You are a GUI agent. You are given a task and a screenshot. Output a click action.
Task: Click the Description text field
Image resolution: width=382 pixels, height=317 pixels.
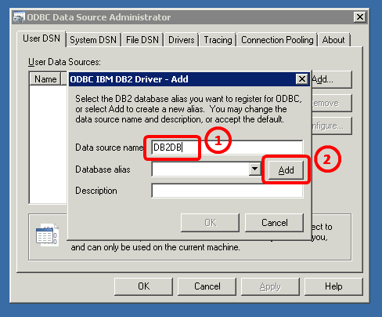(227, 191)
